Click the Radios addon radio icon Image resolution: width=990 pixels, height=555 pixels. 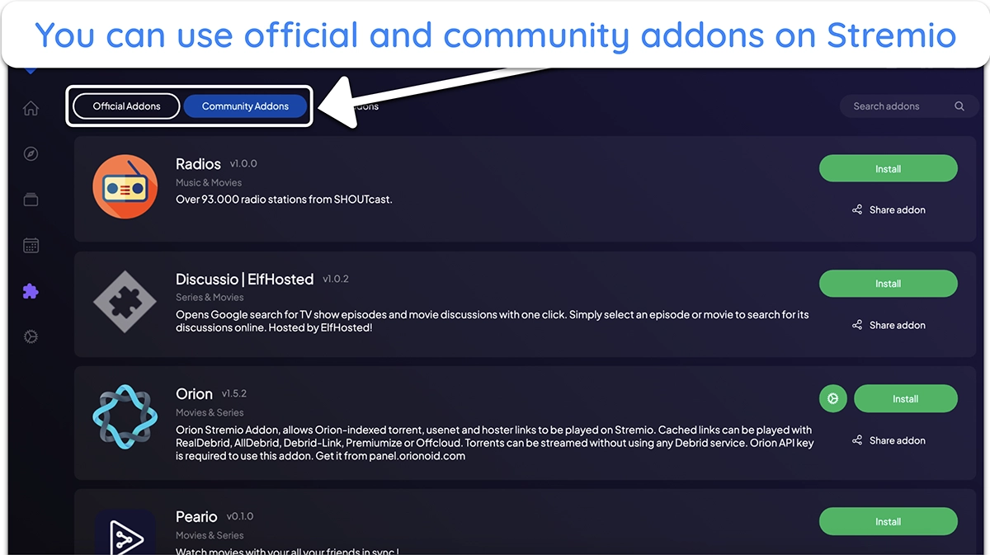point(125,186)
